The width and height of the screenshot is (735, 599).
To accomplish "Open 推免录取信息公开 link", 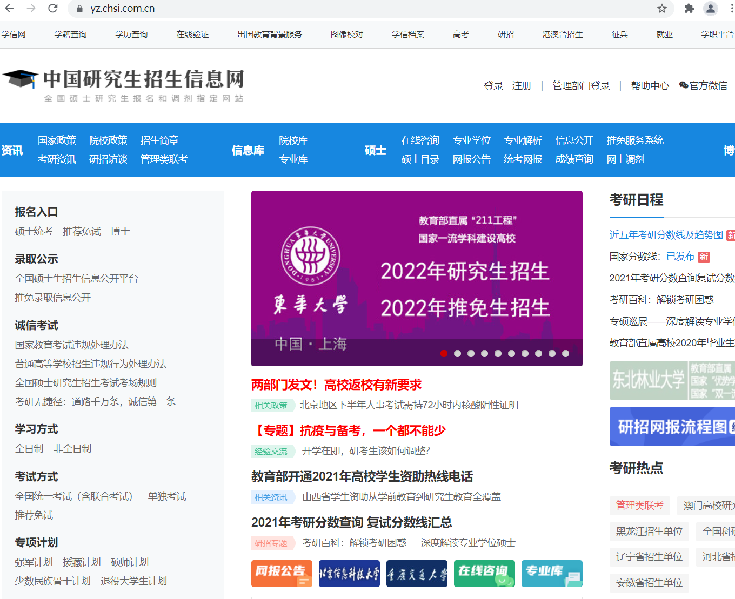I will [x=52, y=298].
